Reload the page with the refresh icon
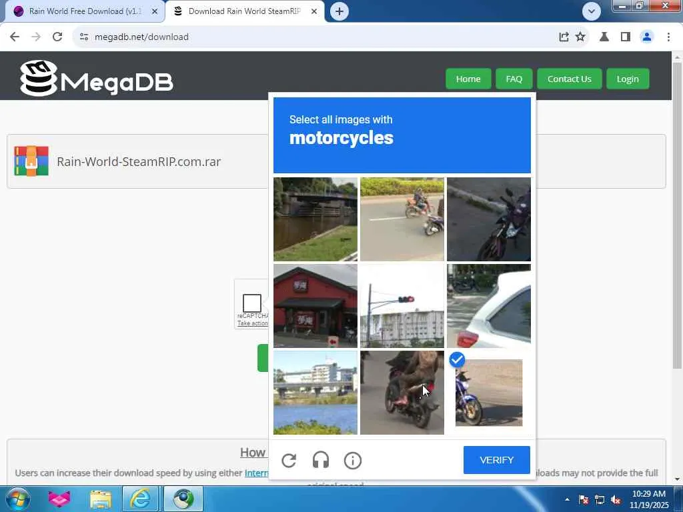Image resolution: width=683 pixels, height=512 pixels. pyautogui.click(x=57, y=37)
